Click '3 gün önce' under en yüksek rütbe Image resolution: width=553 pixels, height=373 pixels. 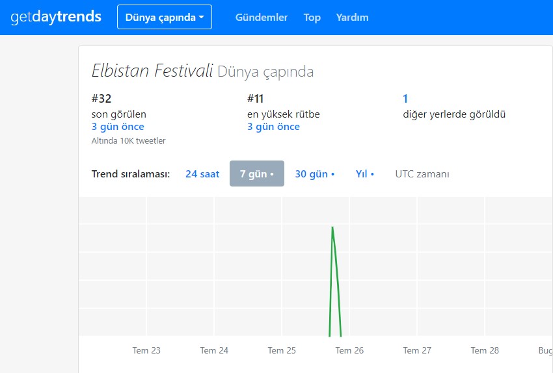point(273,127)
